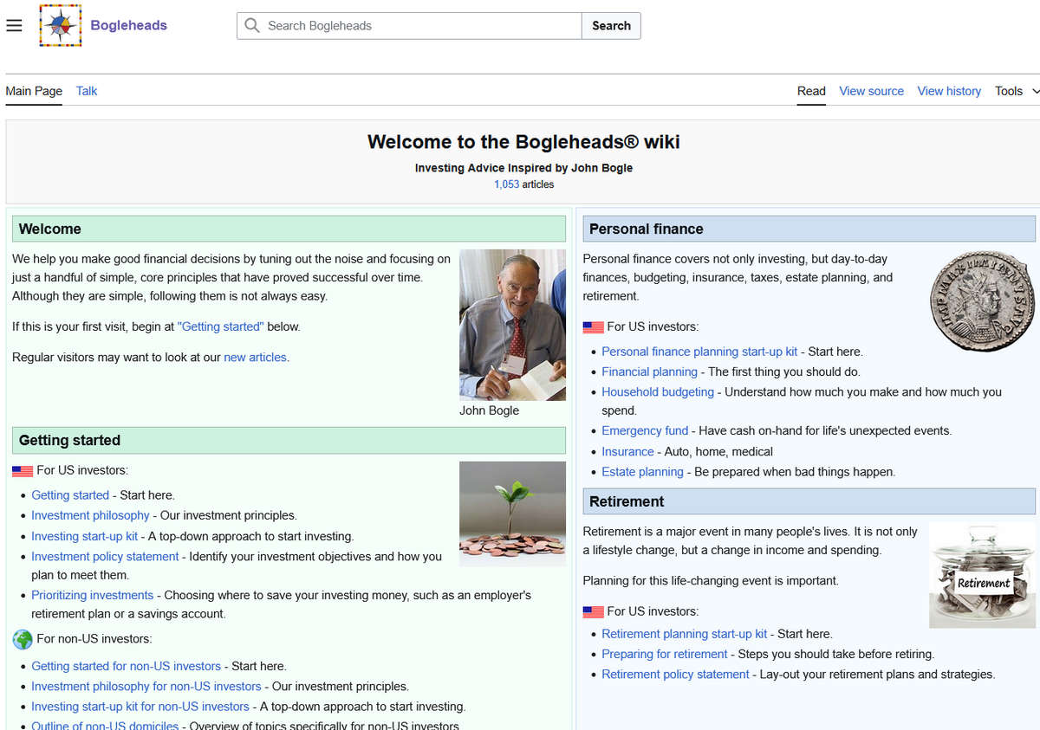
Task: Click the US flag in Personal finance
Action: [x=593, y=327]
